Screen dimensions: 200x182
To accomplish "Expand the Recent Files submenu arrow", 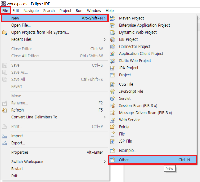I will [x=105, y=39].
